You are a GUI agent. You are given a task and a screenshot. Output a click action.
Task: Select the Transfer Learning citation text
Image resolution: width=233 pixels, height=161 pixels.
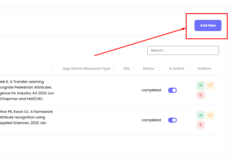[x=27, y=90]
